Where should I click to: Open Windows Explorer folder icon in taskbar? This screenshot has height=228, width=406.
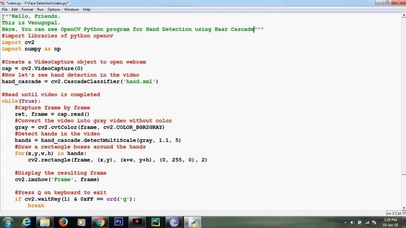pos(44,222)
